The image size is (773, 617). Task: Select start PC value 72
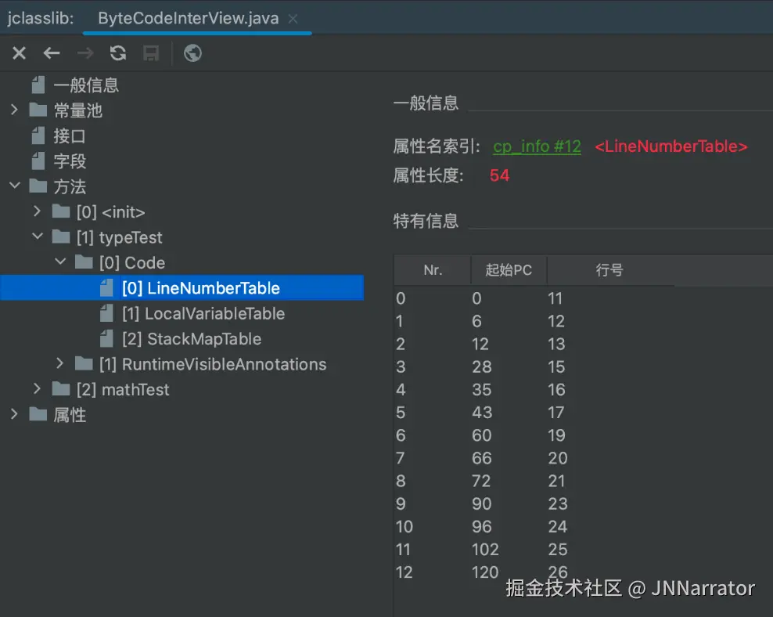click(x=481, y=481)
